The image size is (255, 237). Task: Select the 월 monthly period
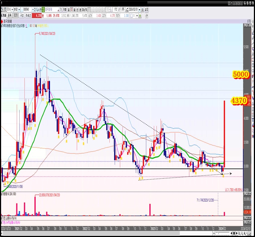(74, 9)
